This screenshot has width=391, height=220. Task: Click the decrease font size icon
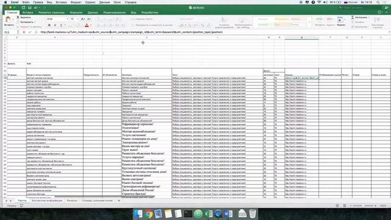click(89, 19)
